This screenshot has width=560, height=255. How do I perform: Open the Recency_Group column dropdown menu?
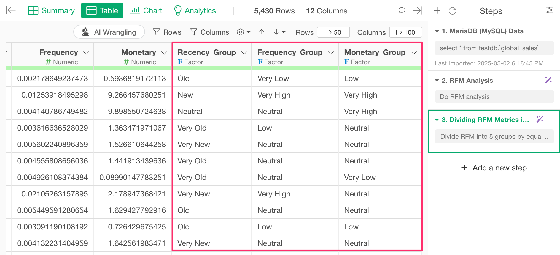pos(244,53)
